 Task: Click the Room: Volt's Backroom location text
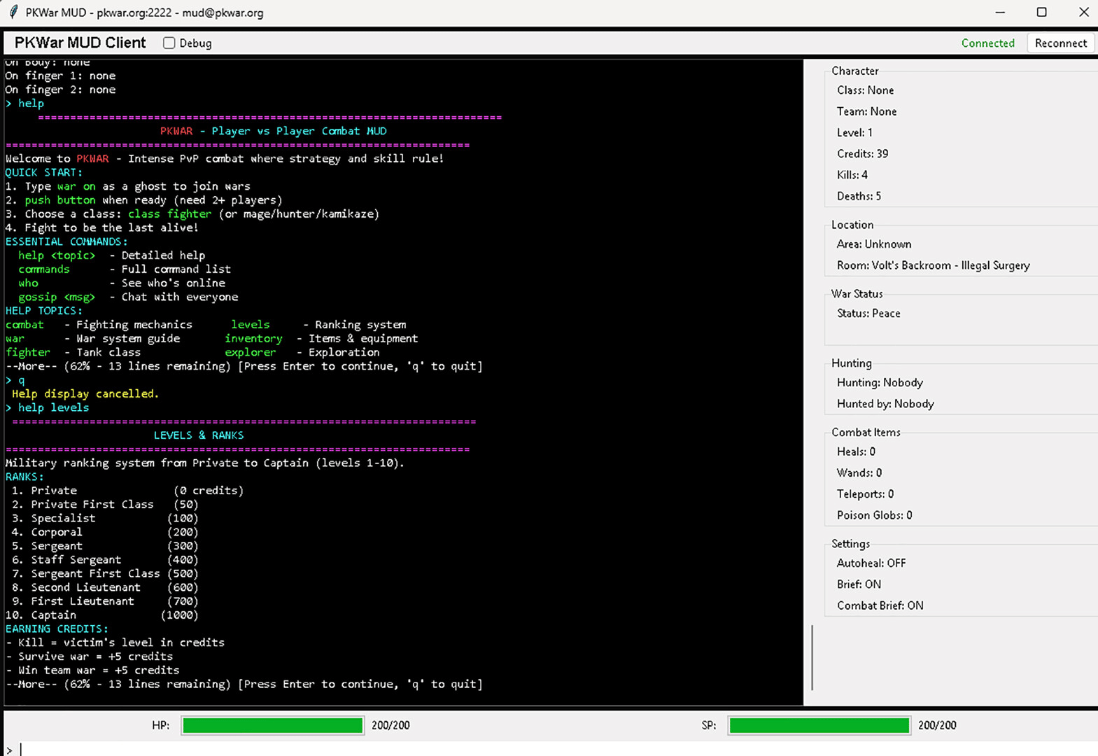(x=933, y=265)
